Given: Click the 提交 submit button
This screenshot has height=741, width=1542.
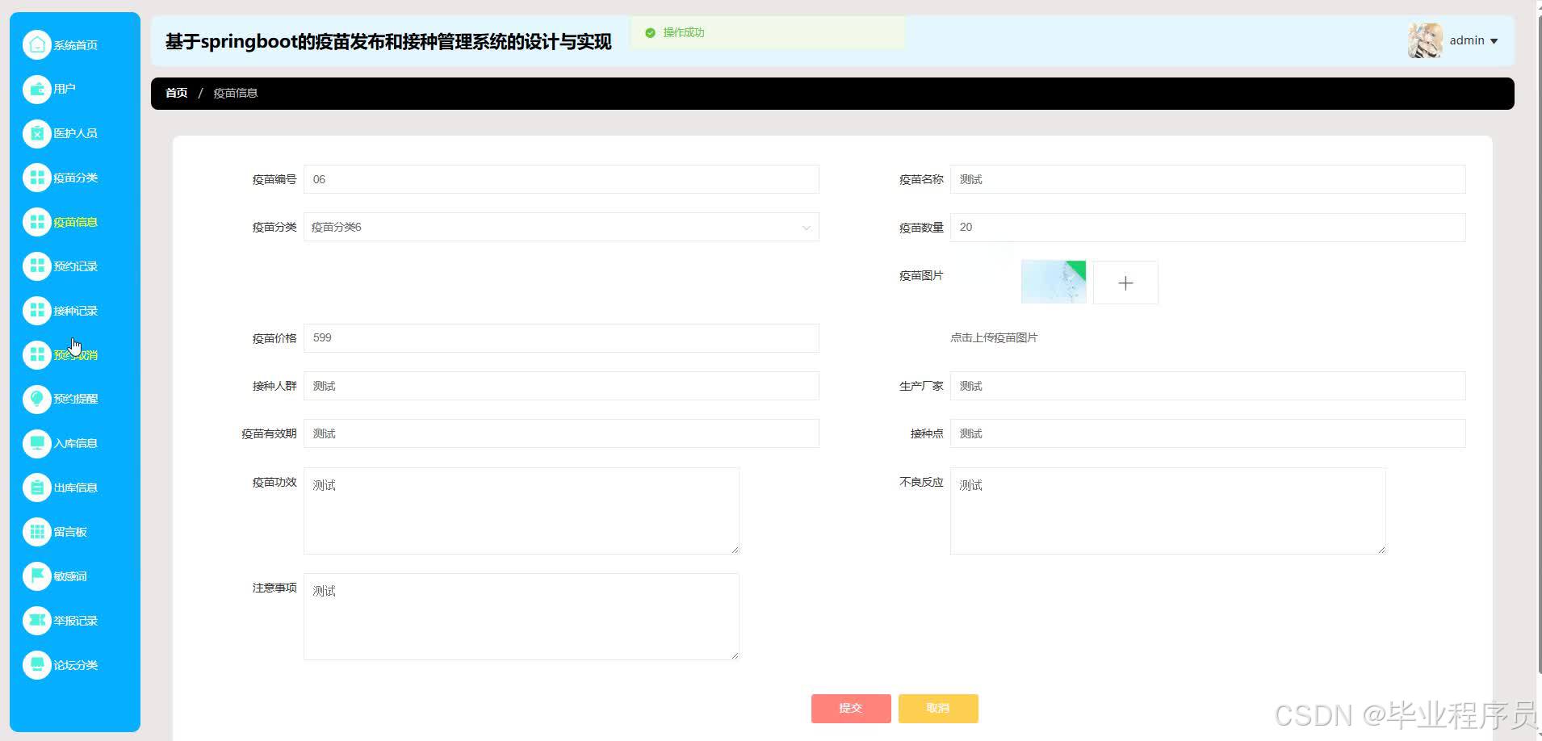Looking at the screenshot, I should click(x=851, y=708).
